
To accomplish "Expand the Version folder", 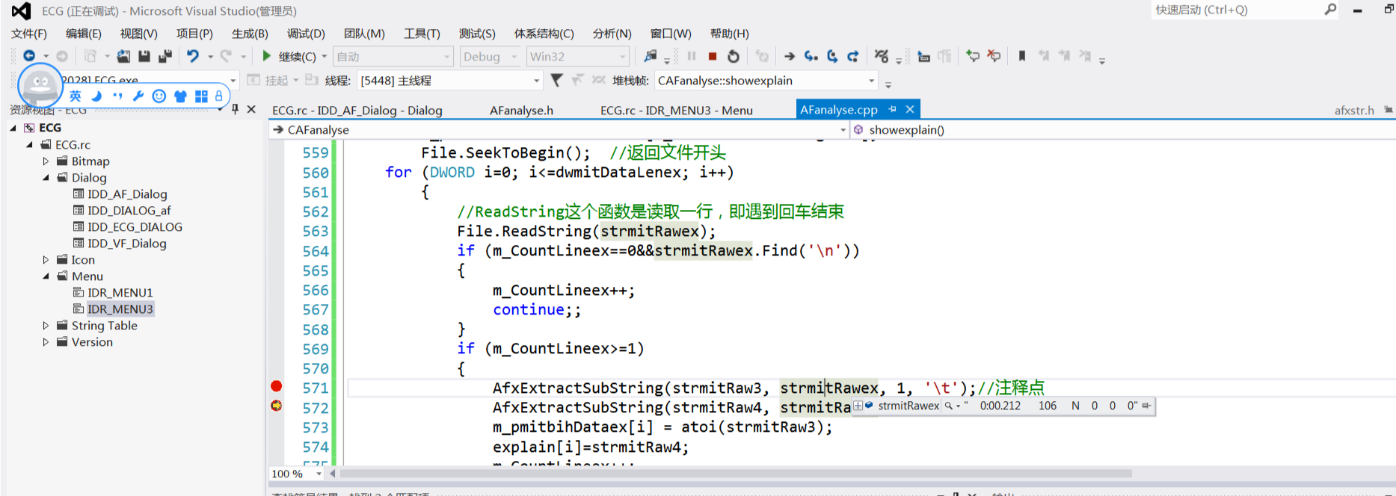I will click(46, 342).
